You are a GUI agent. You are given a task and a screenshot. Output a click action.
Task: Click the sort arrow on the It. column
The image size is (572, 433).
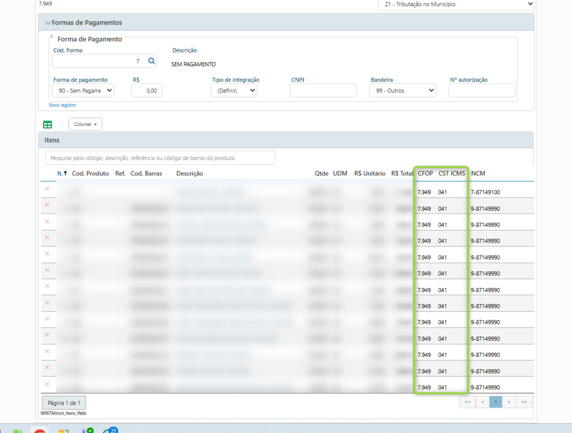[x=65, y=174]
